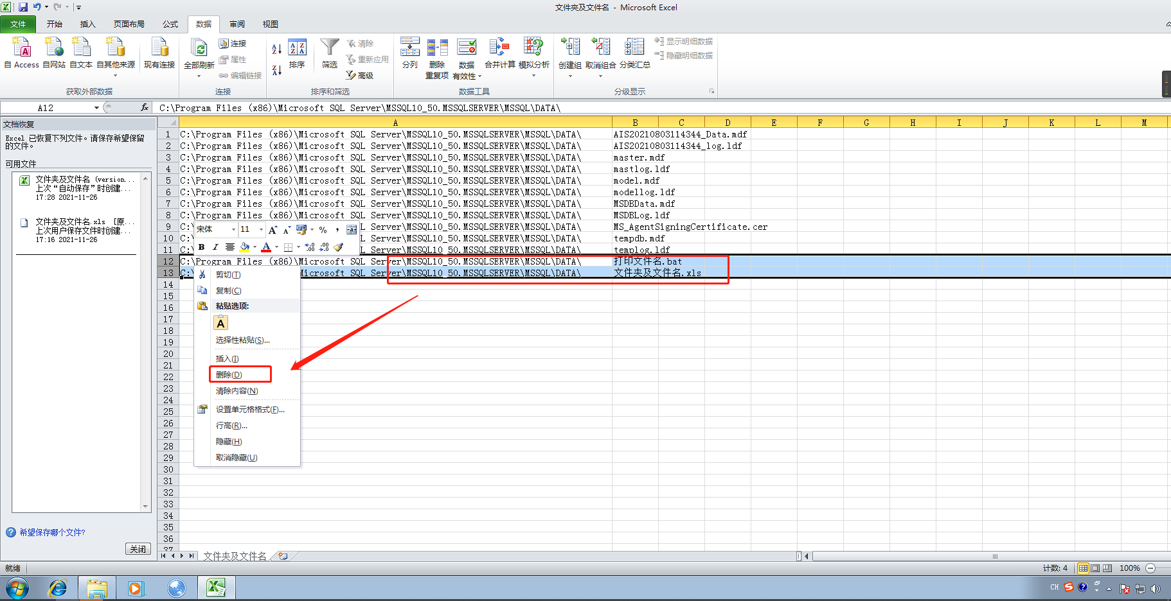Click Connections (连接) button in ribbon
1171x601 pixels.
233,44
